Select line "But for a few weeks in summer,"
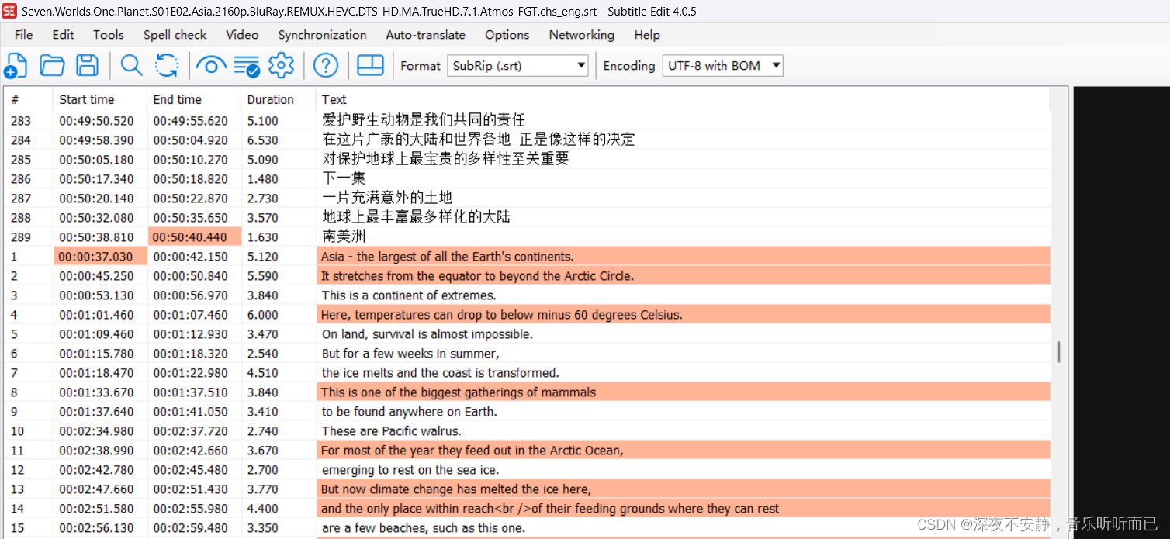 684,354
